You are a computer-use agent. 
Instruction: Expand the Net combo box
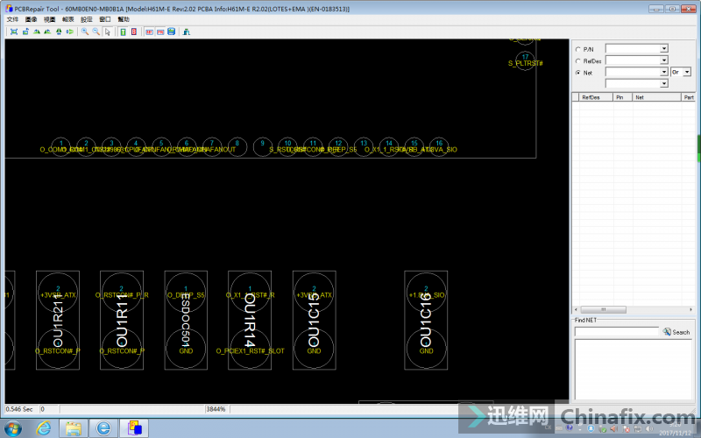tap(664, 72)
